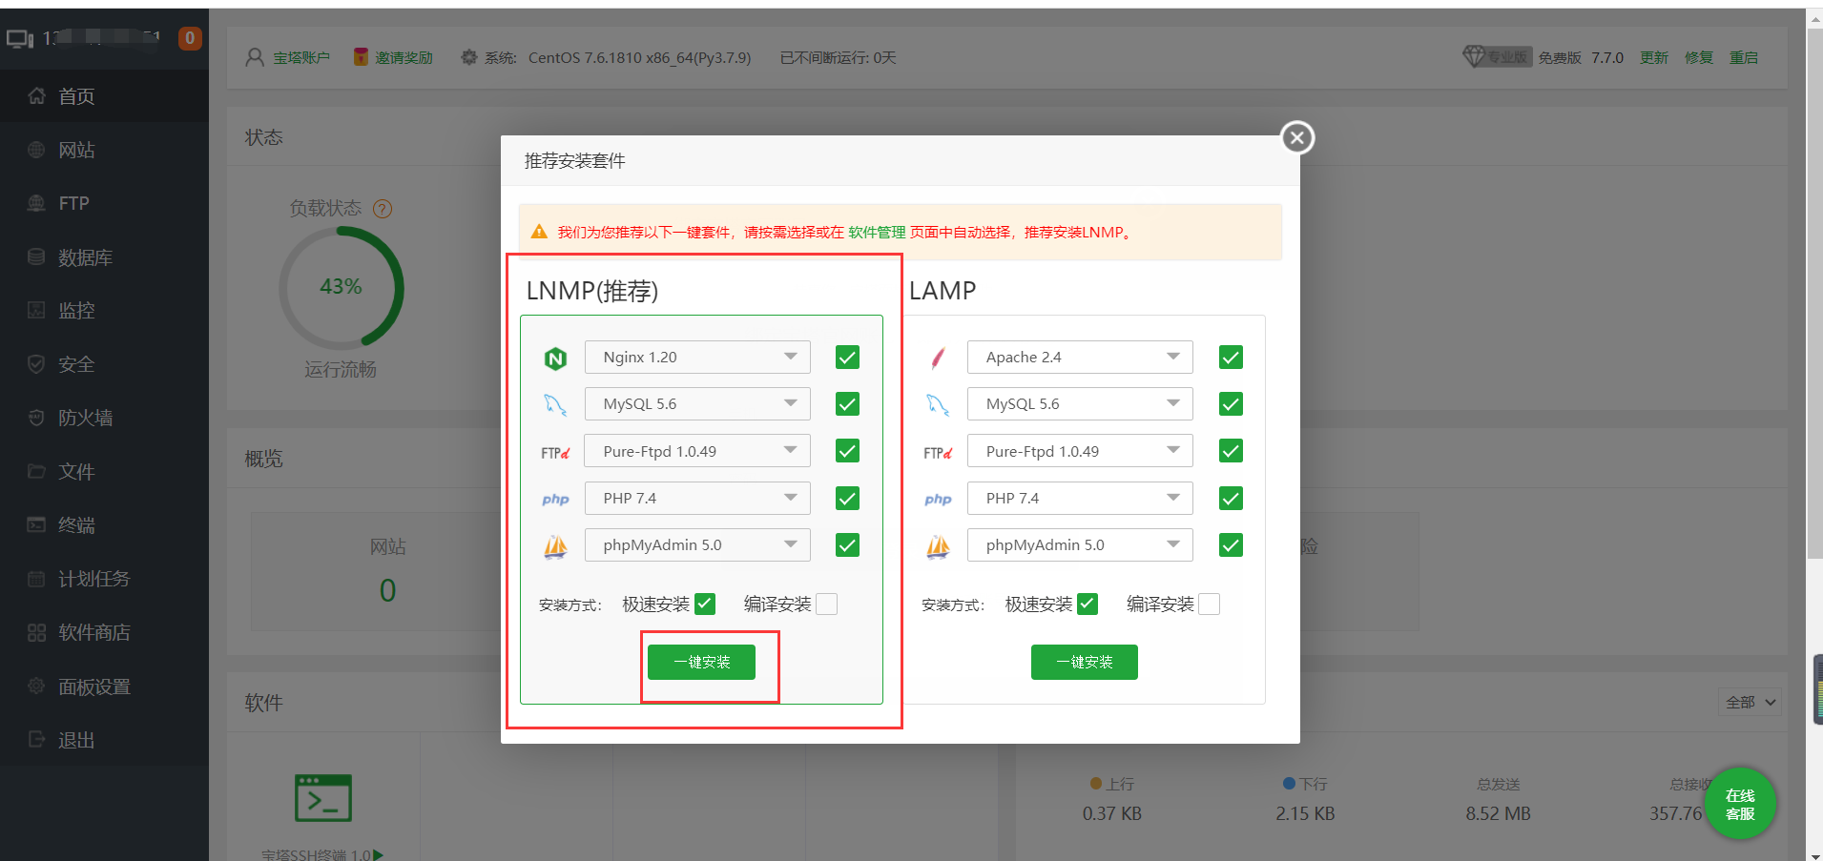The width and height of the screenshot is (1823, 861).
Task: Click 一键安装 button under LNMP
Action: click(x=701, y=663)
